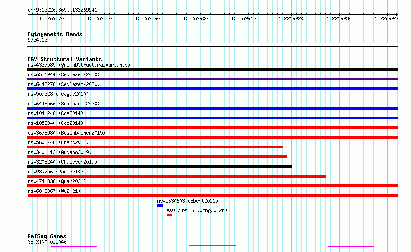Select the red nsv3401412 variant bar
Viewport: 411px width, 252px height.
[x=157, y=157]
